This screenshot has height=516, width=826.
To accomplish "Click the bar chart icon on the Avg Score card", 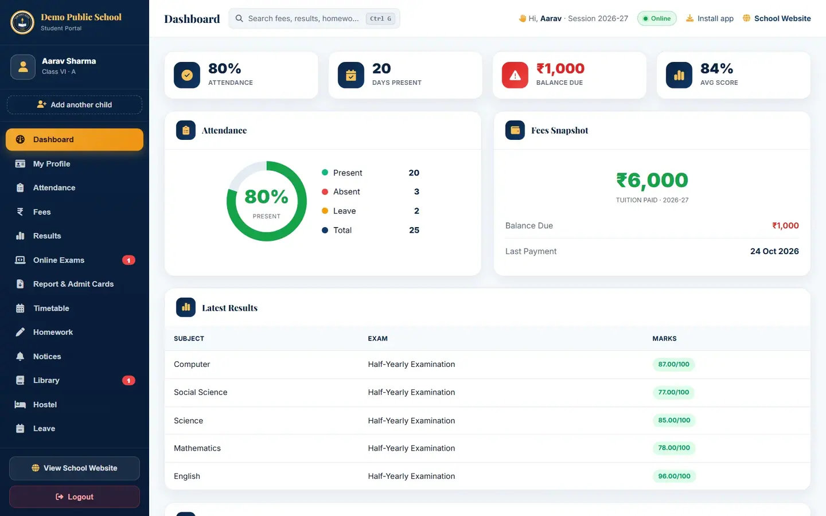I will (x=679, y=75).
